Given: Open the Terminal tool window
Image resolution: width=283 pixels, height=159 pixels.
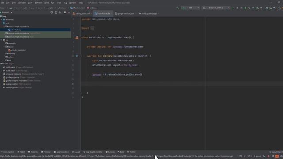Looking at the screenshot, I should click(46, 152).
